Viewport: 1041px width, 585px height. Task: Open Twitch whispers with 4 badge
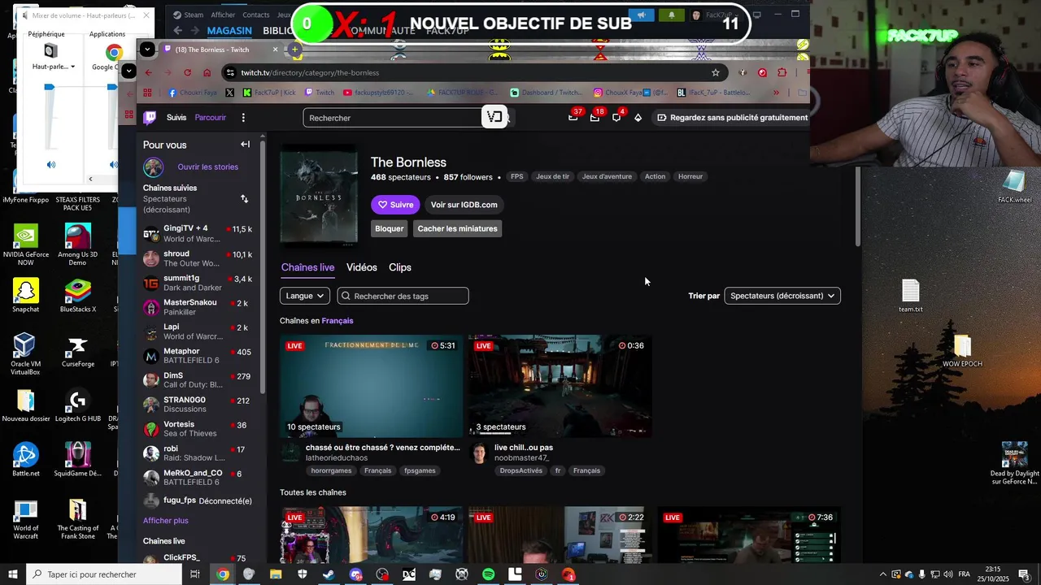point(616,117)
